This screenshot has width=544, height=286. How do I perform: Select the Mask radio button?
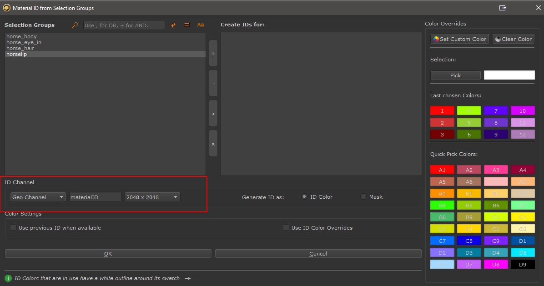pos(363,197)
